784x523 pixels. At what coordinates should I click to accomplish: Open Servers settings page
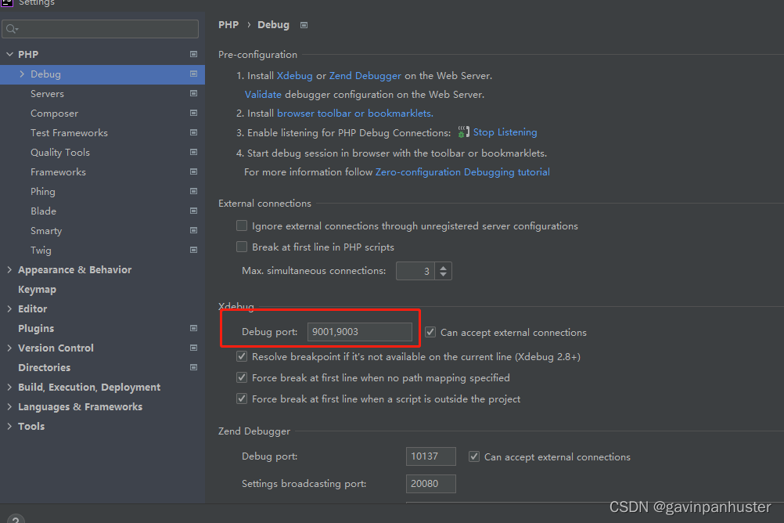pyautogui.click(x=47, y=94)
